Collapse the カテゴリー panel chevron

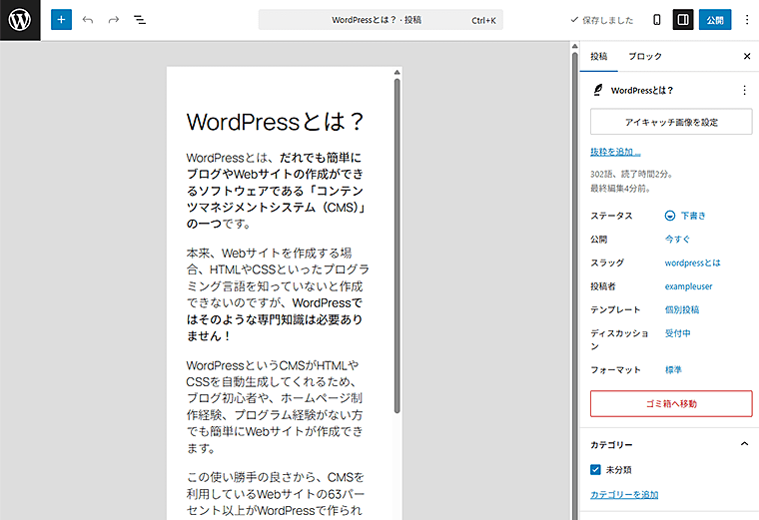click(744, 444)
